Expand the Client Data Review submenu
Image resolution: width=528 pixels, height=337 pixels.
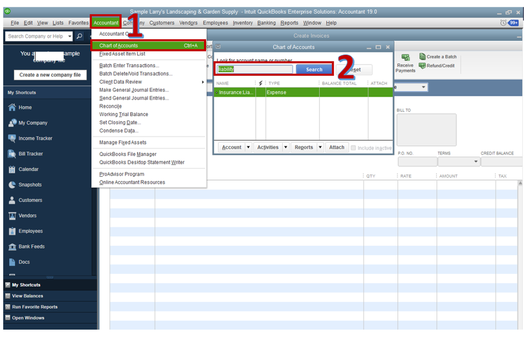point(203,82)
